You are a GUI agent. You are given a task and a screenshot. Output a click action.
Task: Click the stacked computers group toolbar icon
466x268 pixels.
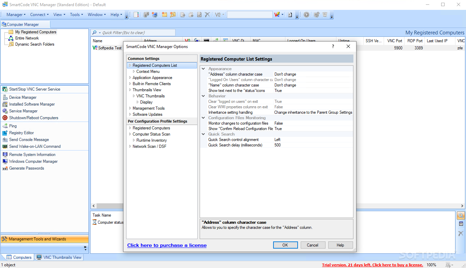146,15
